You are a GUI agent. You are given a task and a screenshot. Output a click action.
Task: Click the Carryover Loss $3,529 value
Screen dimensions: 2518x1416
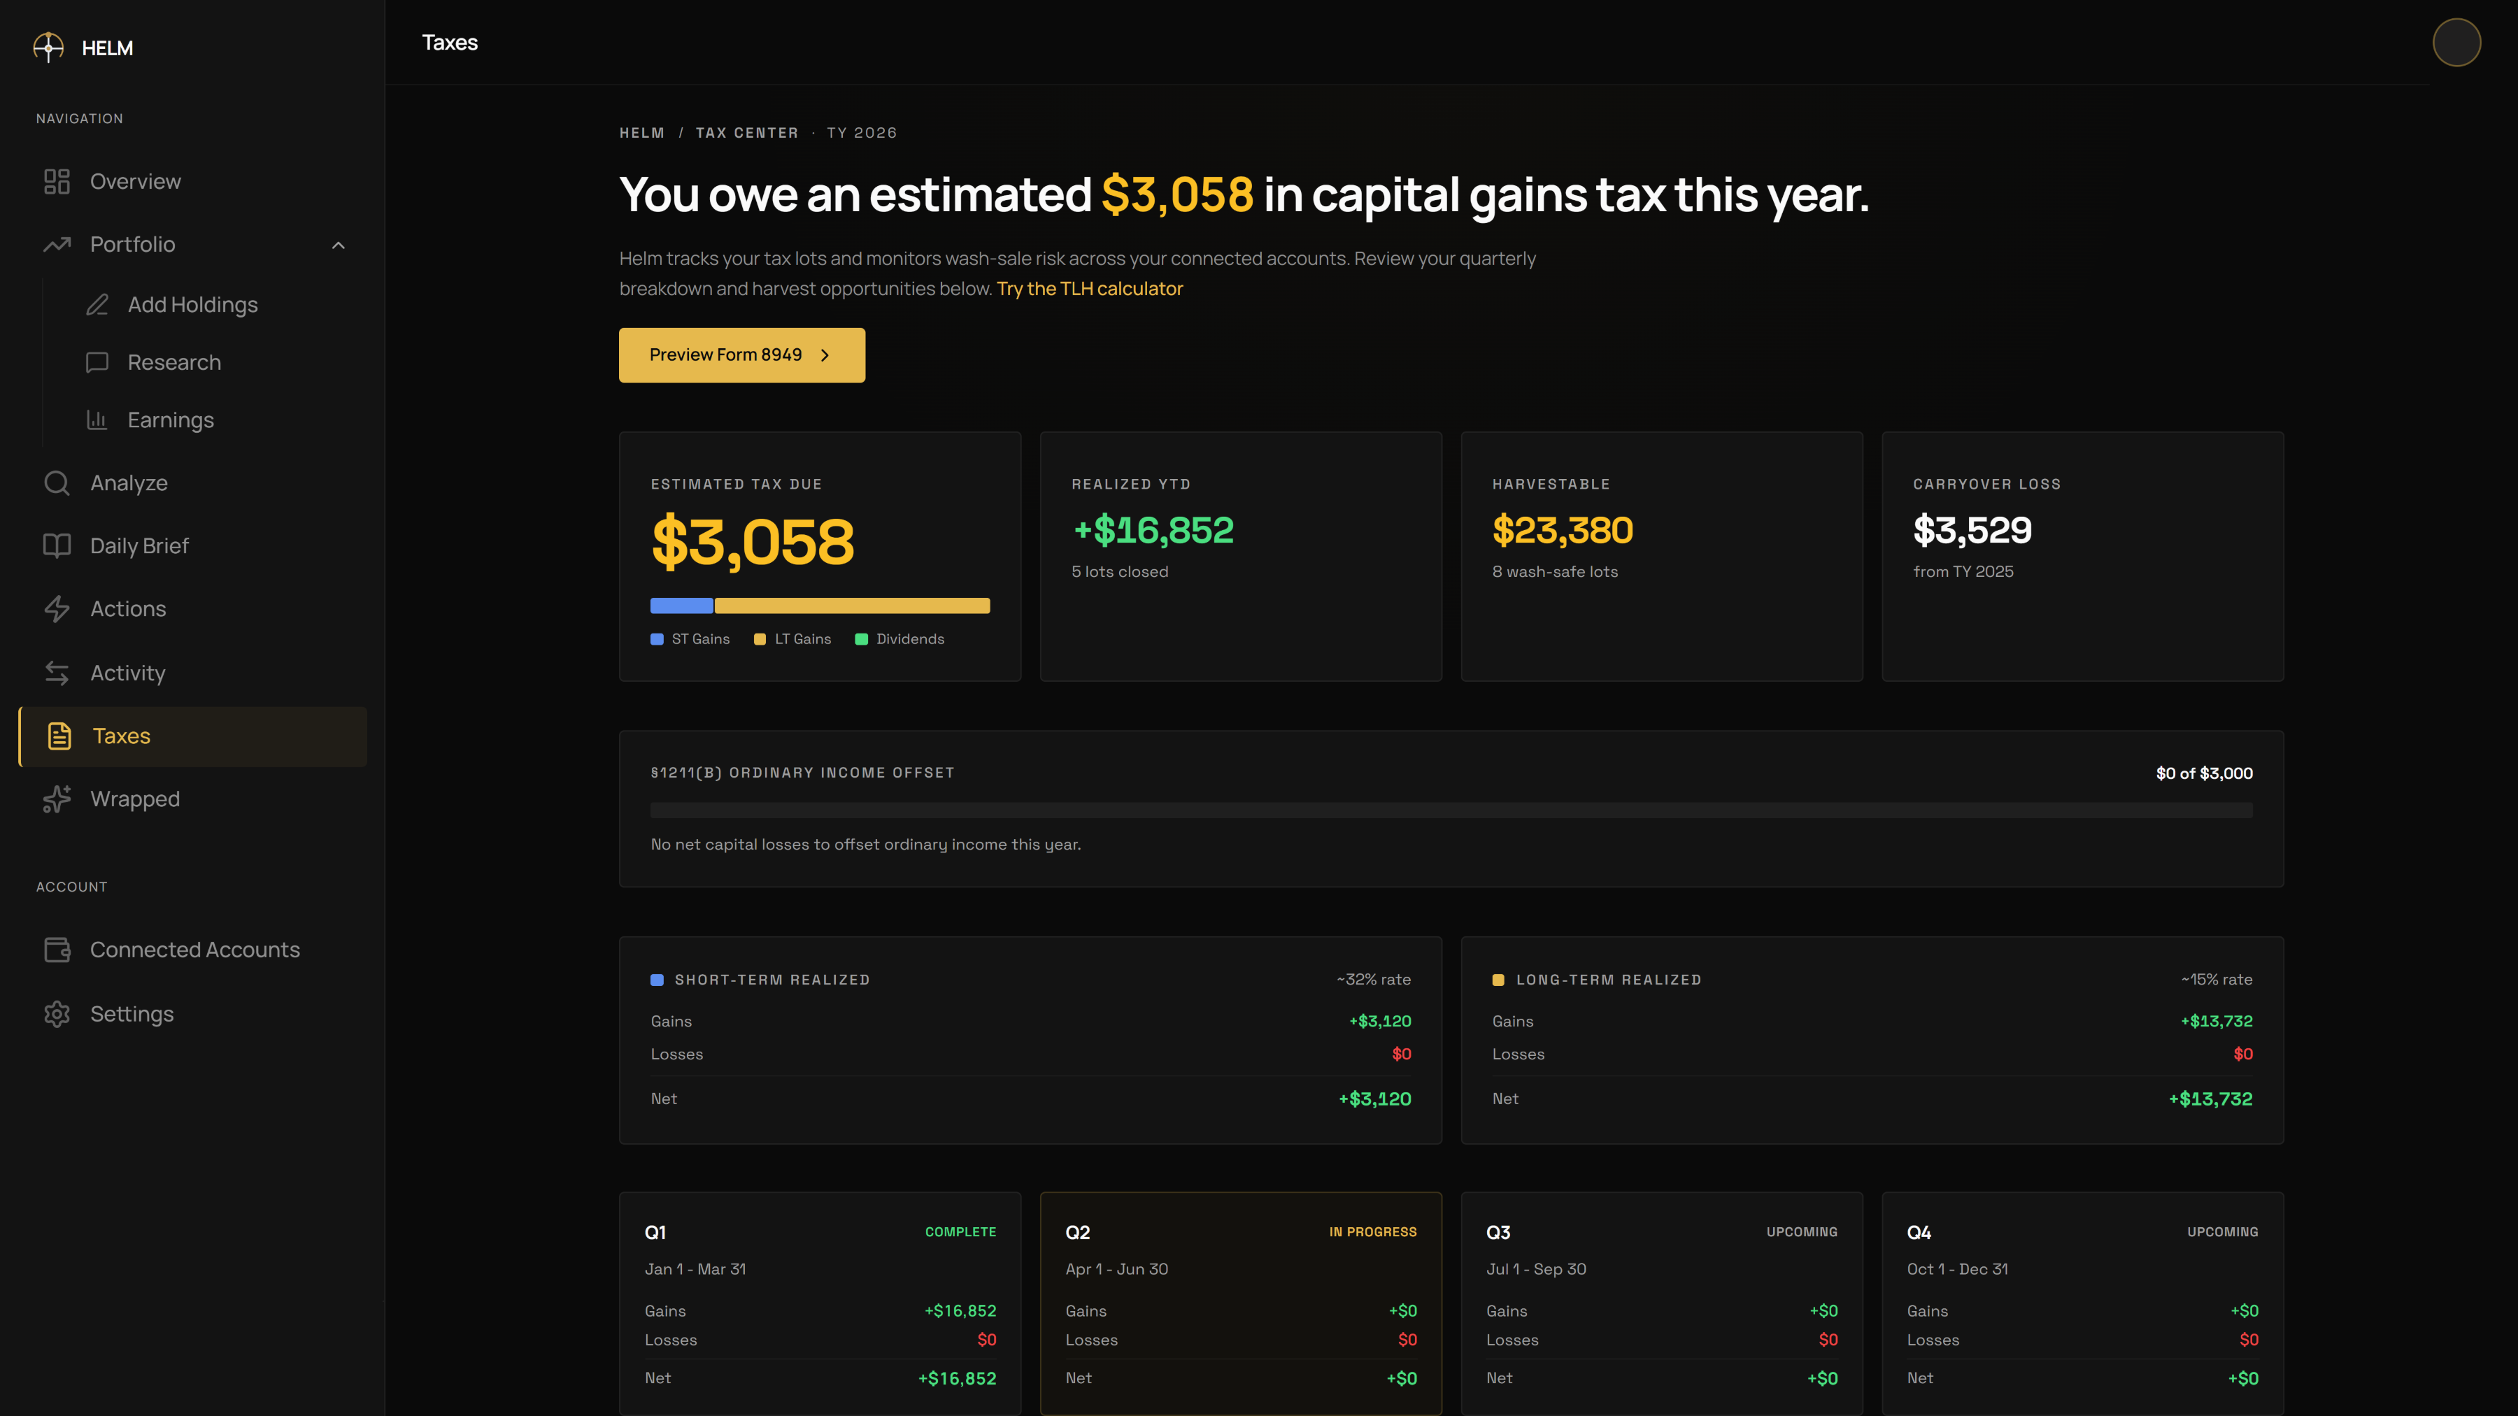pyautogui.click(x=1972, y=531)
